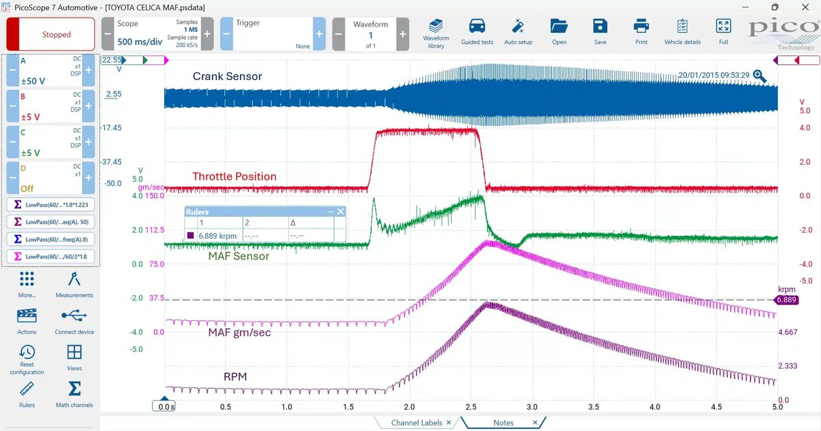Click the MAF gm/sec channel label
Image resolution: width=821 pixels, height=431 pixels.
(x=239, y=333)
